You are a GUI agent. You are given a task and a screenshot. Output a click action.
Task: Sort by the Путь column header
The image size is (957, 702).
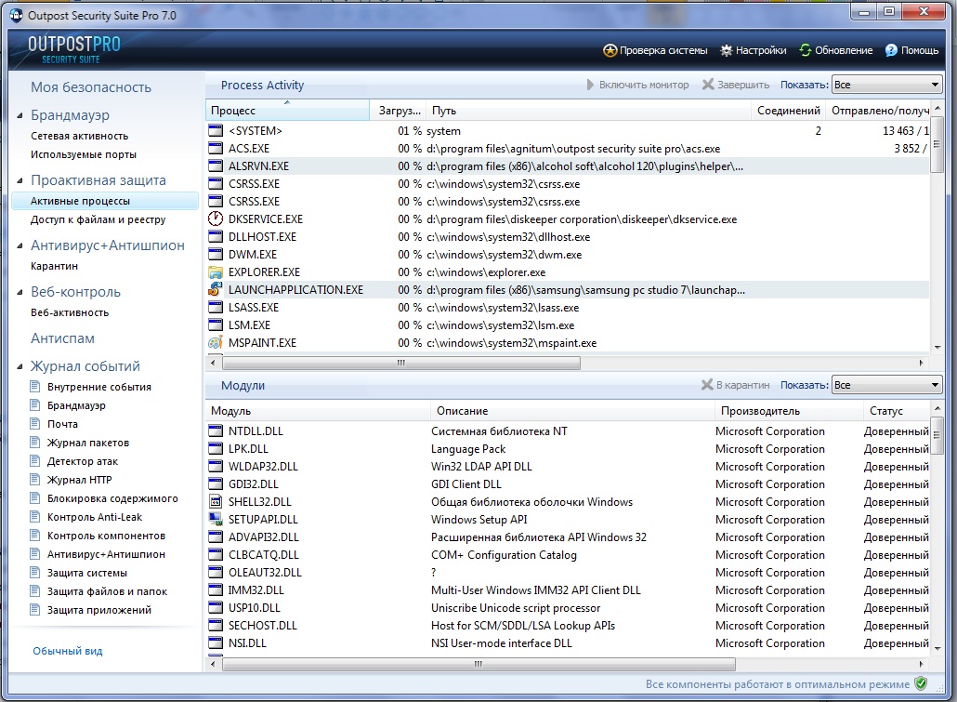[x=588, y=110]
